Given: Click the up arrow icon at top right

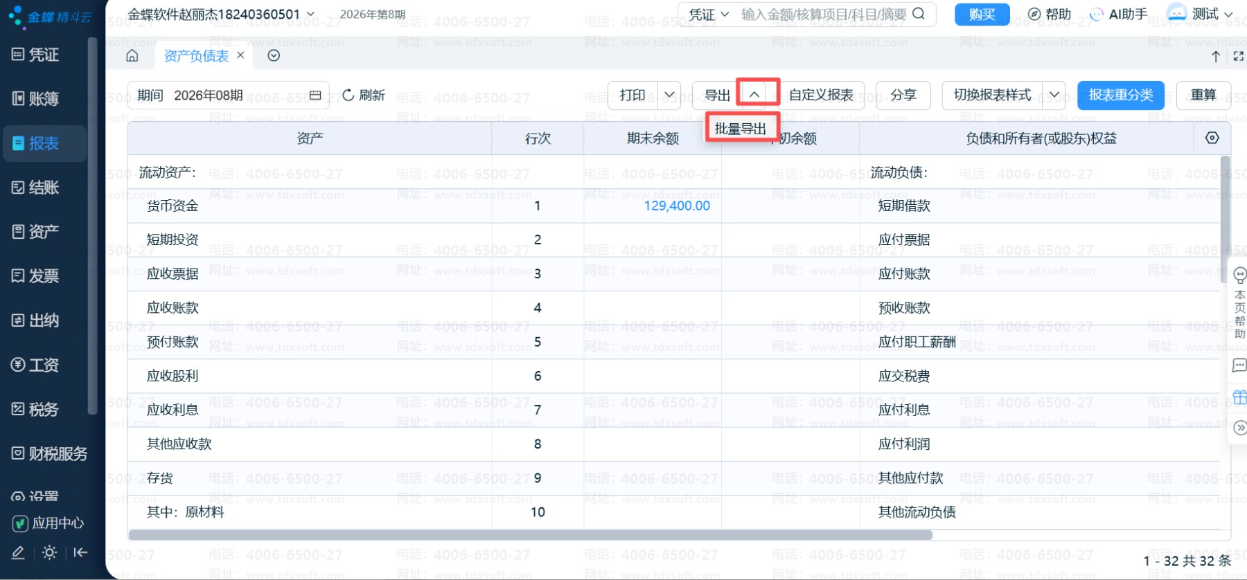Looking at the screenshot, I should pos(1216,56).
